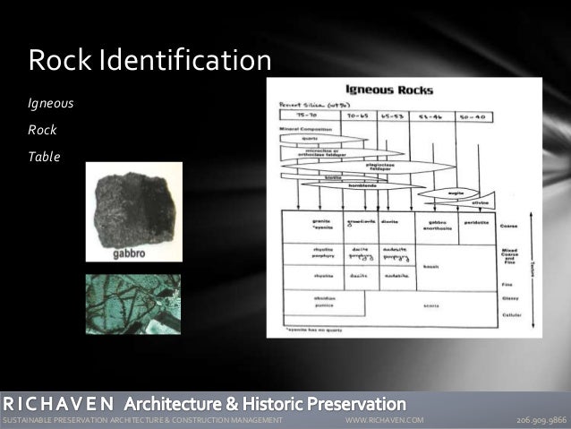This screenshot has height=429, width=571.
Task: Click the 'microcline or orthoclase feldspar' band
Action: coord(341,153)
